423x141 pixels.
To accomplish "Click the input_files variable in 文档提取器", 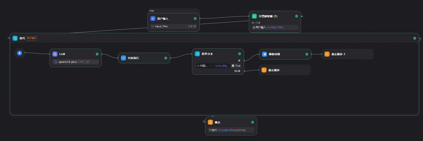I will 277,27.
